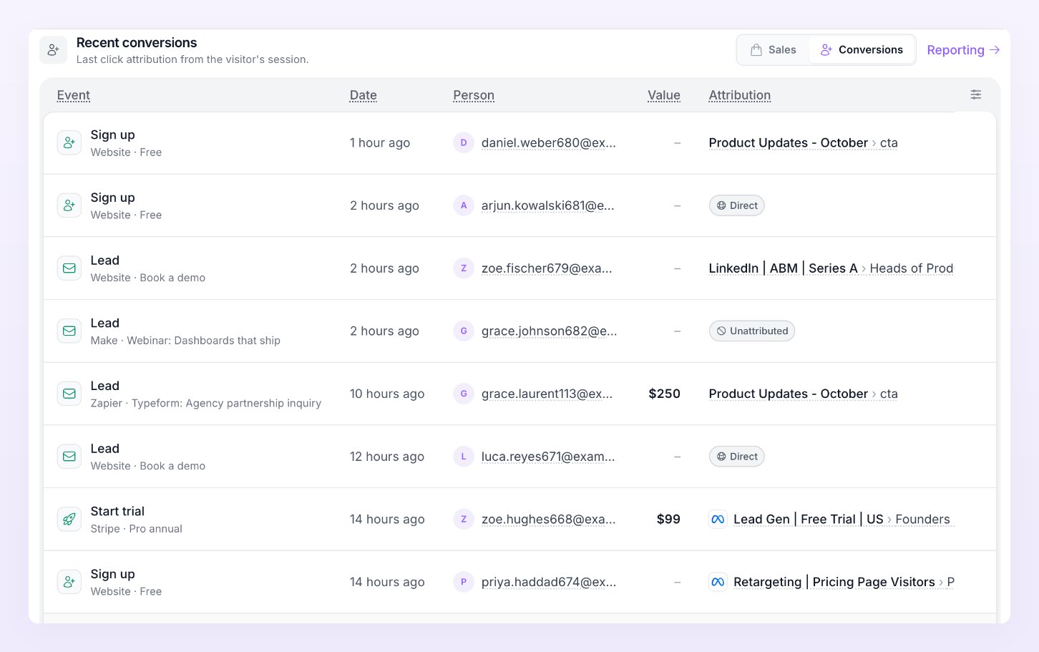
Task: Click the lead envelope icon for grace.laurent113
Action: click(69, 394)
